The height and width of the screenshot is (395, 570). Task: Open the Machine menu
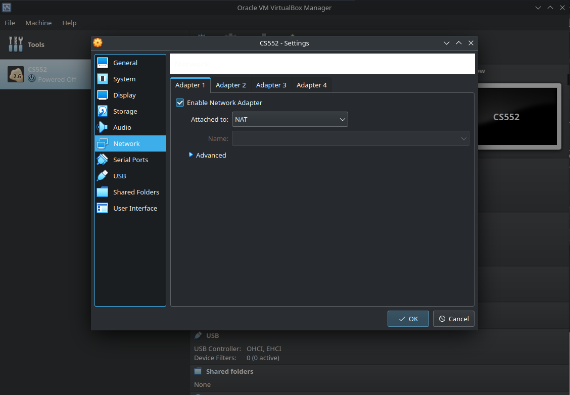point(38,23)
